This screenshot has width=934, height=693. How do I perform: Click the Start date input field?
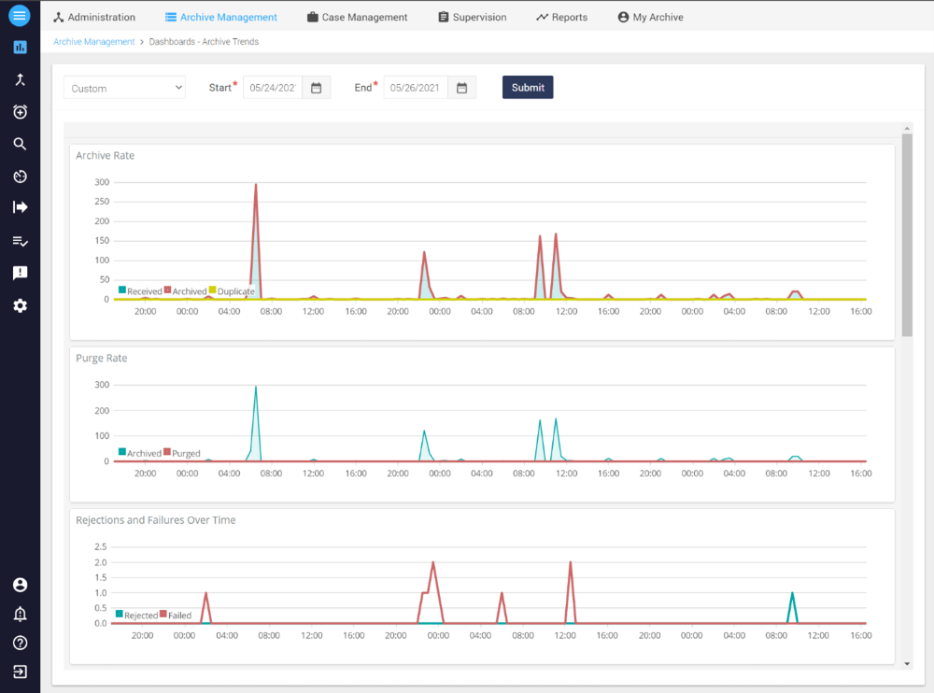(273, 88)
